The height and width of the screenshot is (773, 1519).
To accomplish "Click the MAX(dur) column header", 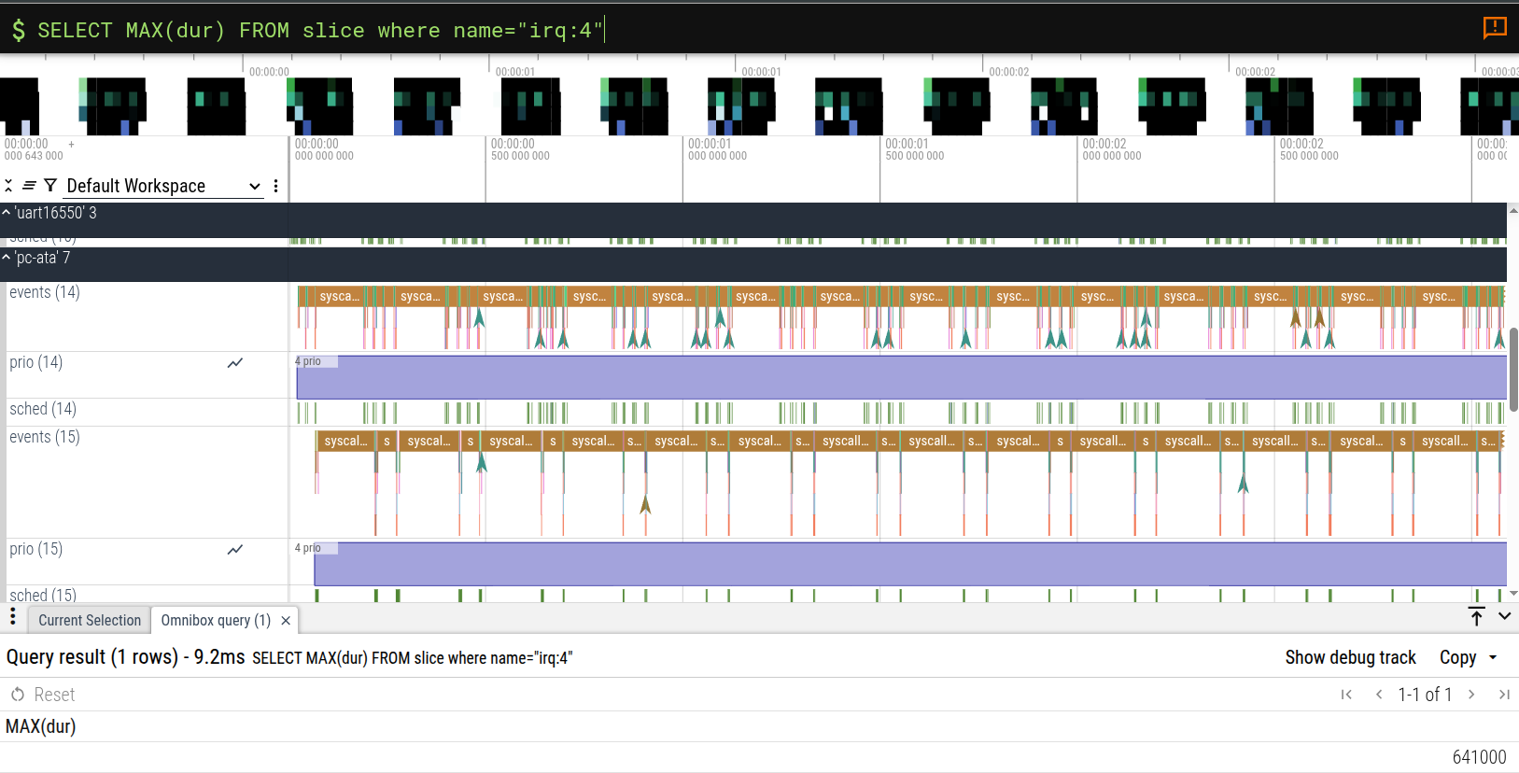I will pyautogui.click(x=41, y=726).
